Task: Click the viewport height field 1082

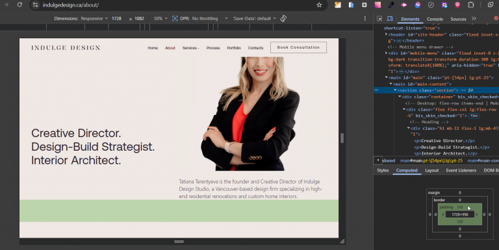Action: point(140,18)
